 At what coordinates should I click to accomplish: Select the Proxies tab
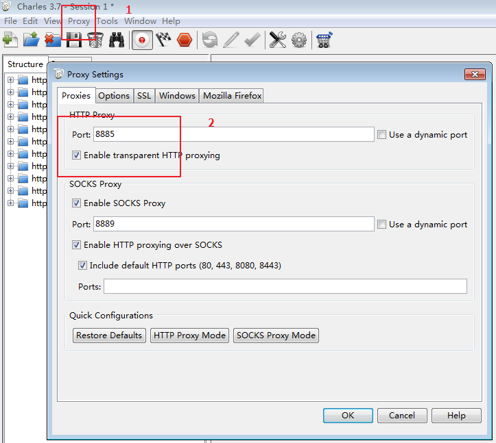click(x=76, y=96)
